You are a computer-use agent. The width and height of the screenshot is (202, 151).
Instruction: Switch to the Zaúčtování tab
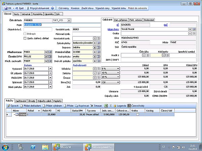pos(21,101)
